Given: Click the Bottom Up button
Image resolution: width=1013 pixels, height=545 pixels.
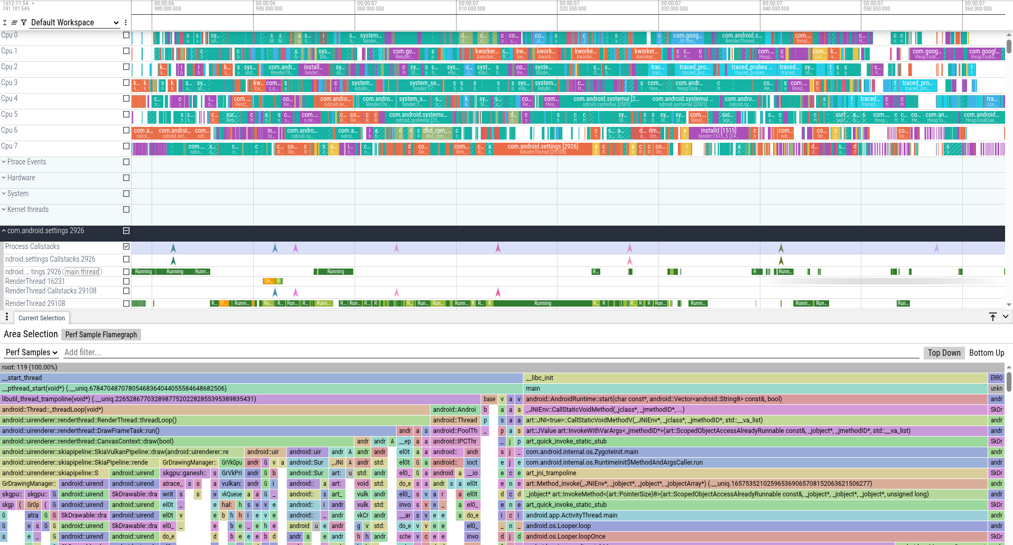Looking at the screenshot, I should point(987,353).
